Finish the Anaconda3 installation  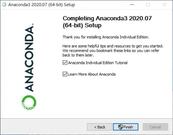(x=126, y=127)
